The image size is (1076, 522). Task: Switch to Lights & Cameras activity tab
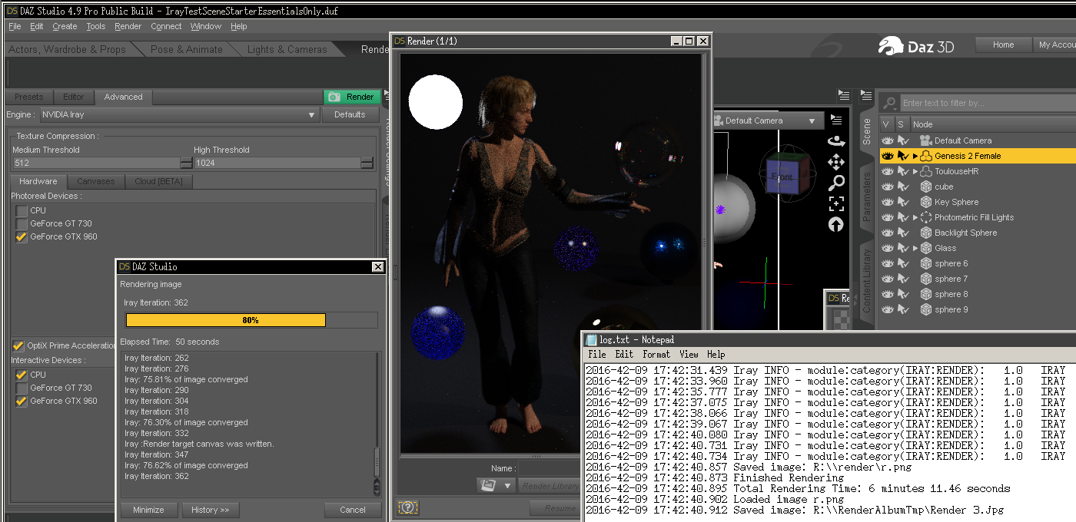(x=287, y=49)
